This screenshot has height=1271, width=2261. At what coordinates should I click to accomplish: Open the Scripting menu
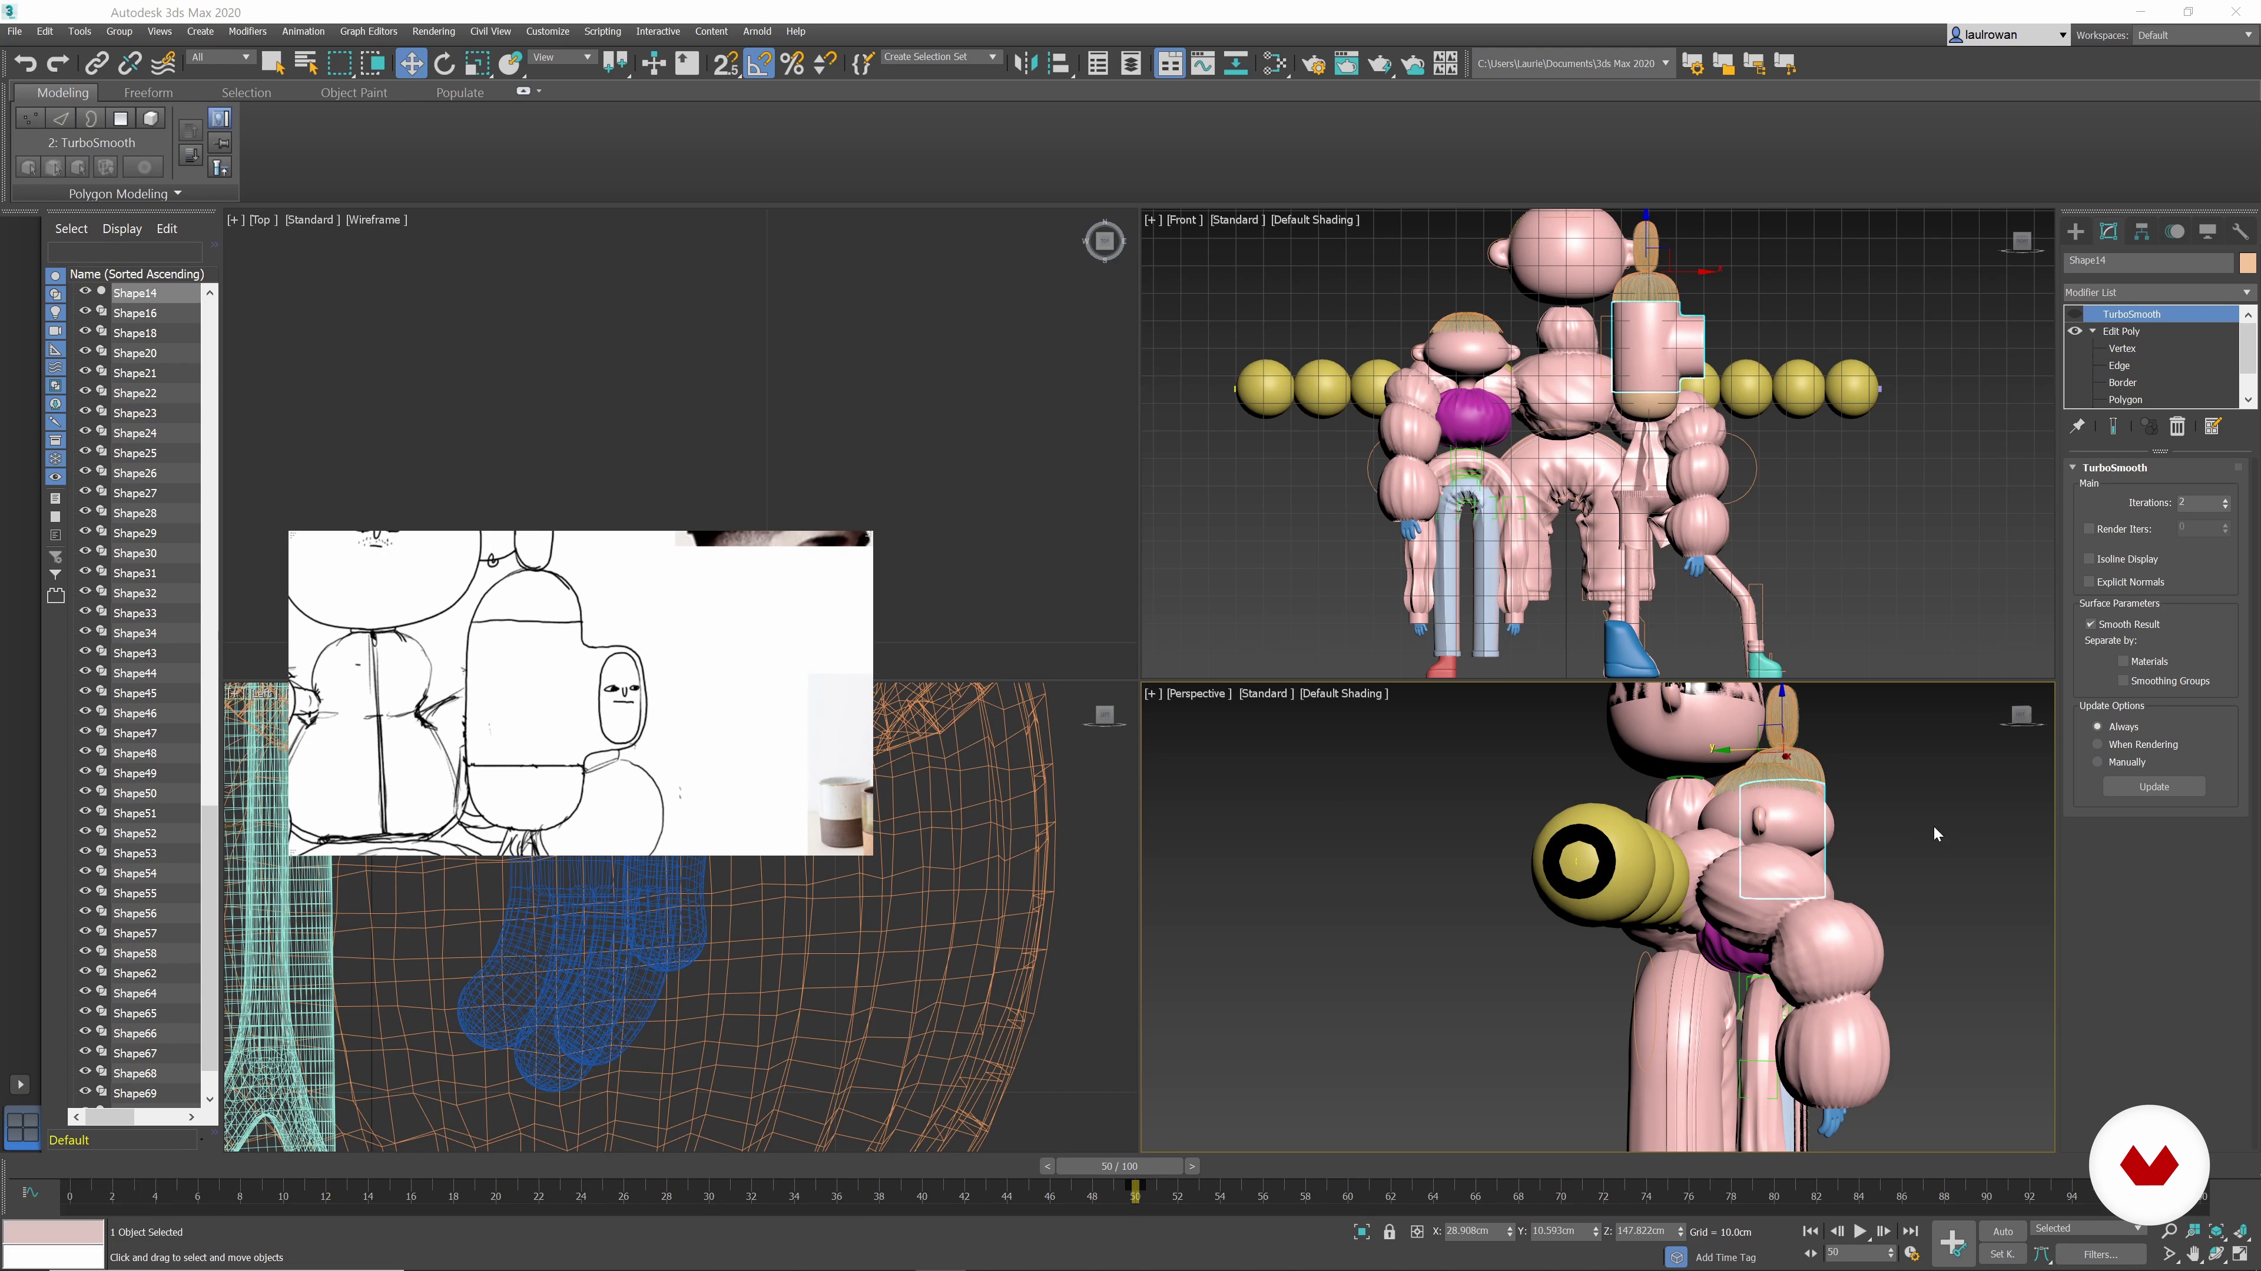(603, 31)
